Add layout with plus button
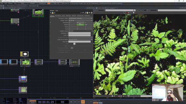This screenshot has height=104, width=186. coord(37,6)
